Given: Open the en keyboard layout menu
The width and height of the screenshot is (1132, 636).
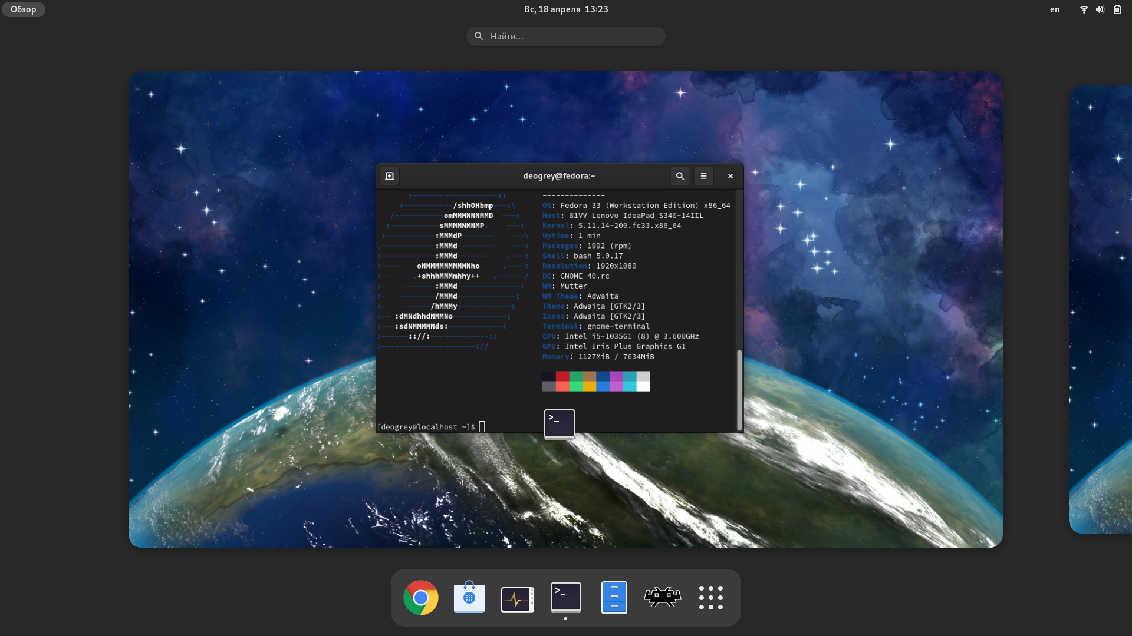Looking at the screenshot, I should (1055, 9).
